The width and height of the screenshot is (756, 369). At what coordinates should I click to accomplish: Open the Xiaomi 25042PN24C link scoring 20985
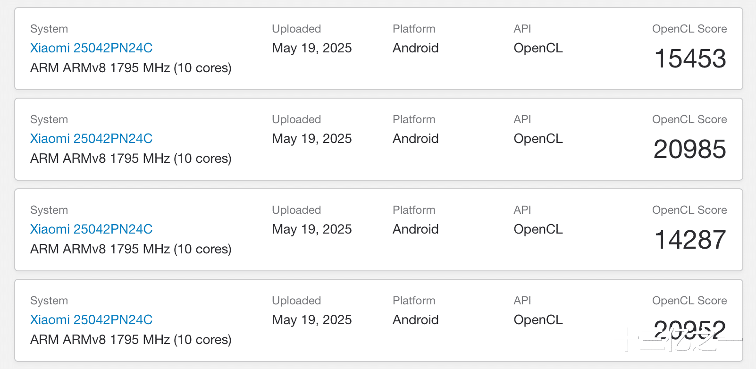[x=91, y=139]
